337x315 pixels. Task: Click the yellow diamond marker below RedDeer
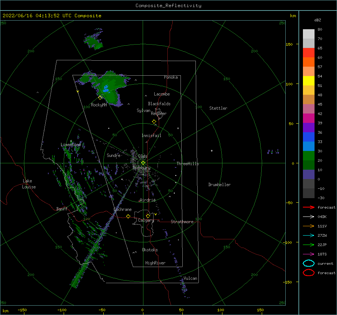click(x=154, y=122)
